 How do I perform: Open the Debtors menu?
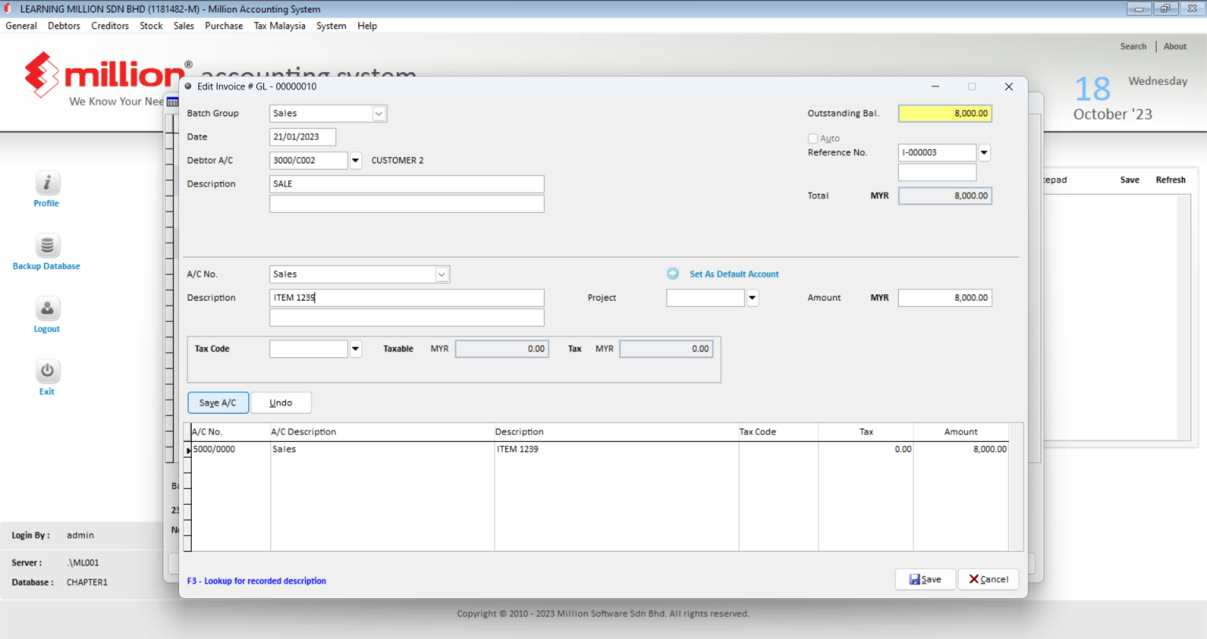click(x=64, y=26)
